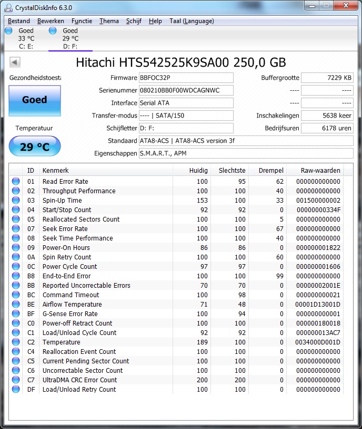Click the Goed health status button

tap(35, 100)
